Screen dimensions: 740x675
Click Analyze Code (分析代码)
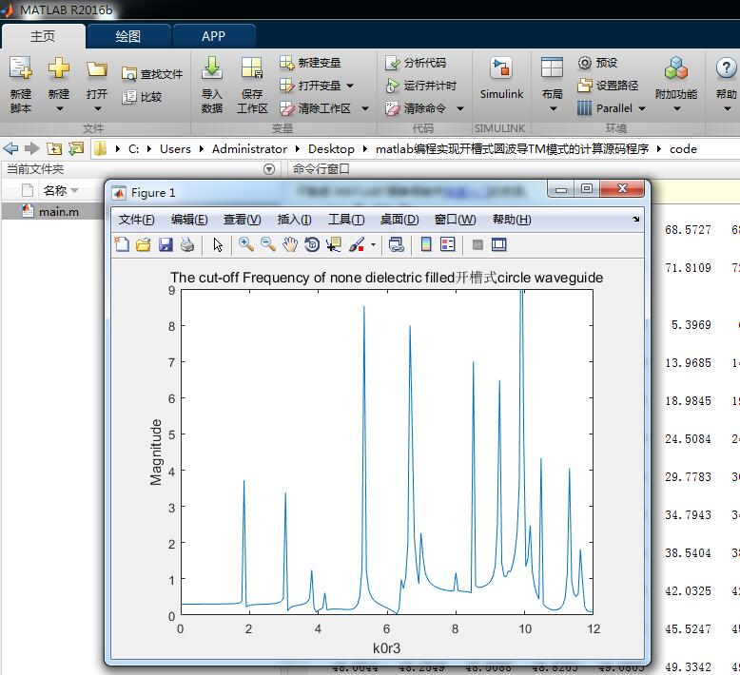click(416, 63)
